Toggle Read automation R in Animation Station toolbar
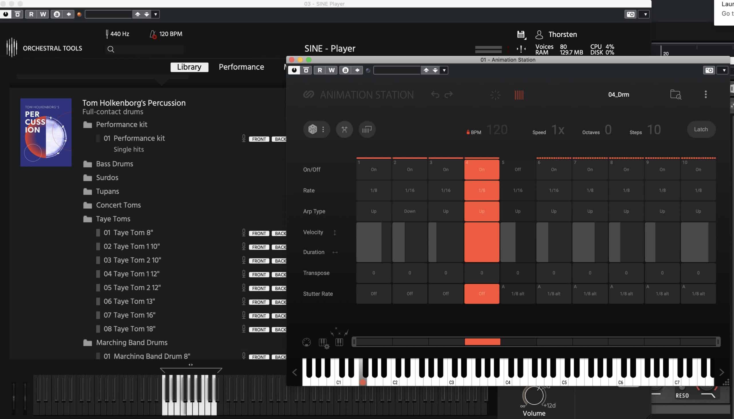Screen dimensions: 734x419 tap(319, 70)
